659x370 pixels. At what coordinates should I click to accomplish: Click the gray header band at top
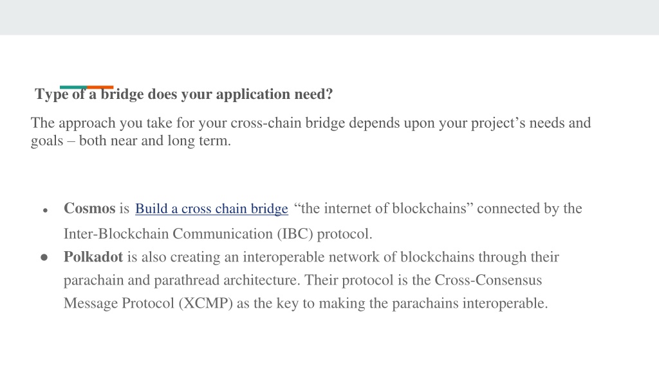329,17
